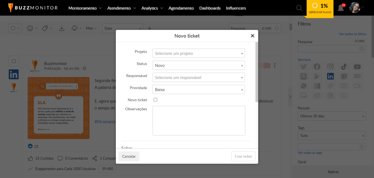Open the Monitoramento menu
Viewport: 374px width, 178px height.
pos(85,8)
